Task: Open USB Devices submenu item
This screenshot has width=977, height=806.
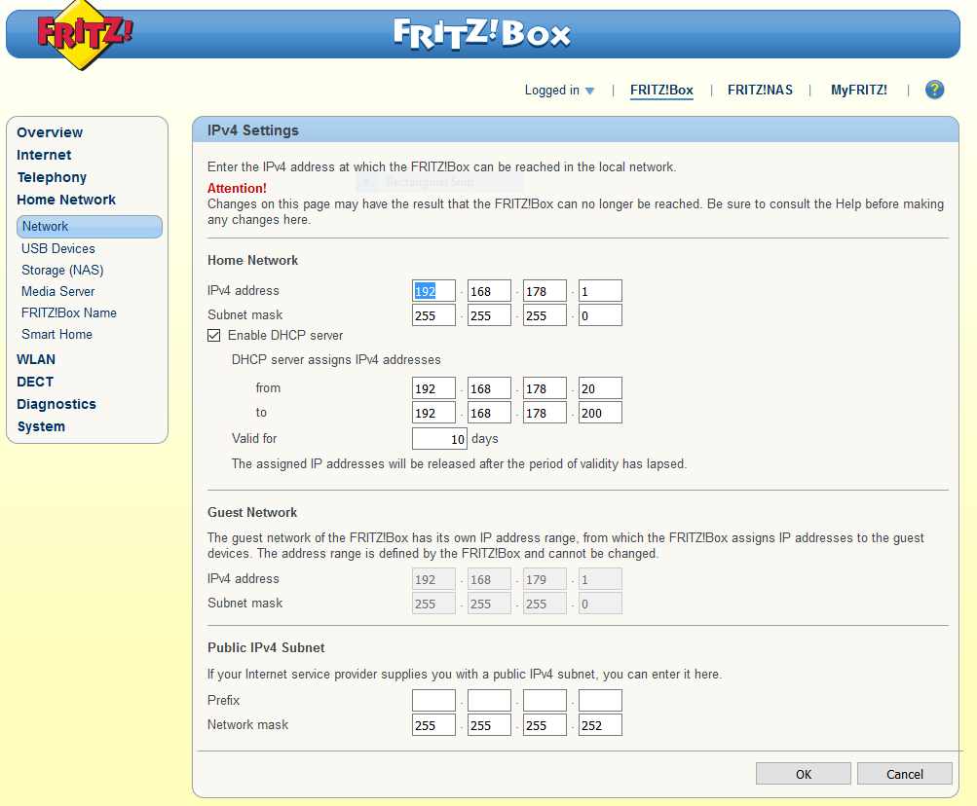Action: coord(58,248)
